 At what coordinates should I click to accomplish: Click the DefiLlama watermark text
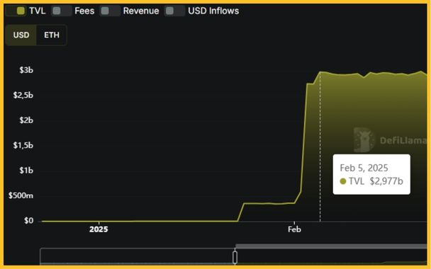point(403,141)
